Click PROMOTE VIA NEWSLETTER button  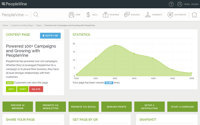(x=51, y=107)
